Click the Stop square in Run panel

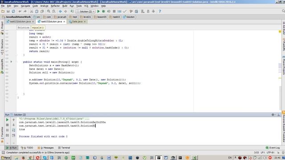click(7, 125)
